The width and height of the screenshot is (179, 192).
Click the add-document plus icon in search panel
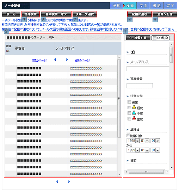tap(132, 52)
